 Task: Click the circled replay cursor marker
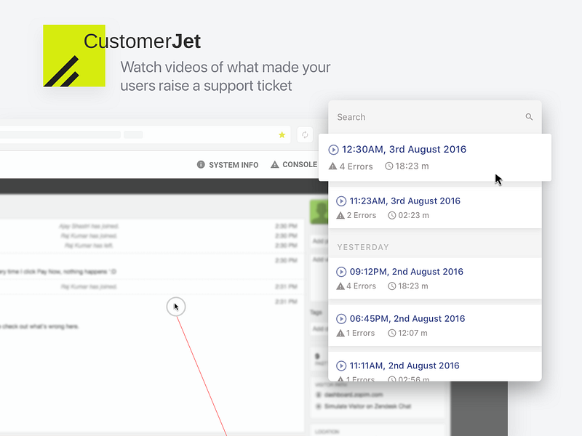pyautogui.click(x=176, y=307)
